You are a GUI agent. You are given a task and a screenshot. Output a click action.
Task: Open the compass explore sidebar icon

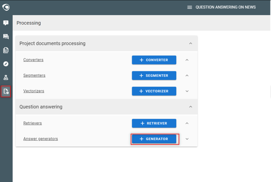pyautogui.click(x=6, y=64)
